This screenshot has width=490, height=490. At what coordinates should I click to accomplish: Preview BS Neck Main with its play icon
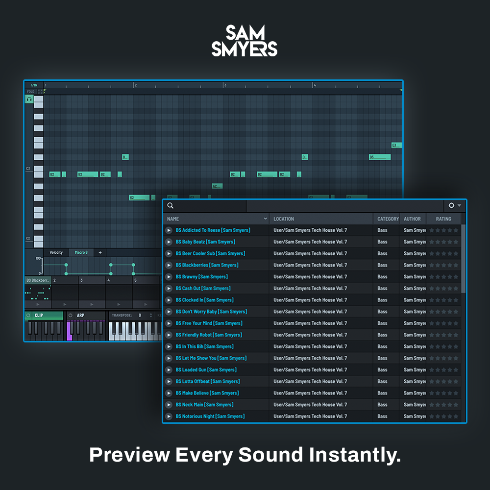[x=169, y=405]
